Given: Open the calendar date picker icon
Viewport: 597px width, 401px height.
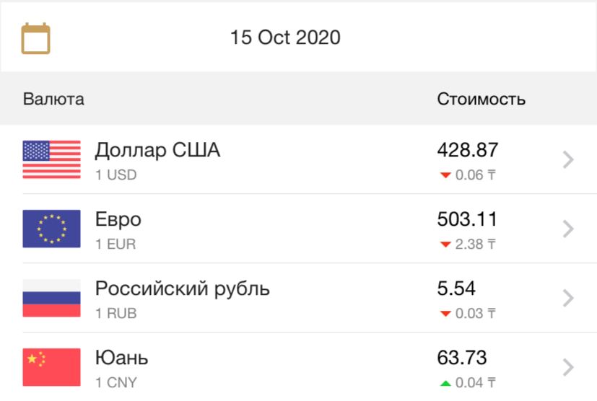Looking at the screenshot, I should [x=35, y=38].
